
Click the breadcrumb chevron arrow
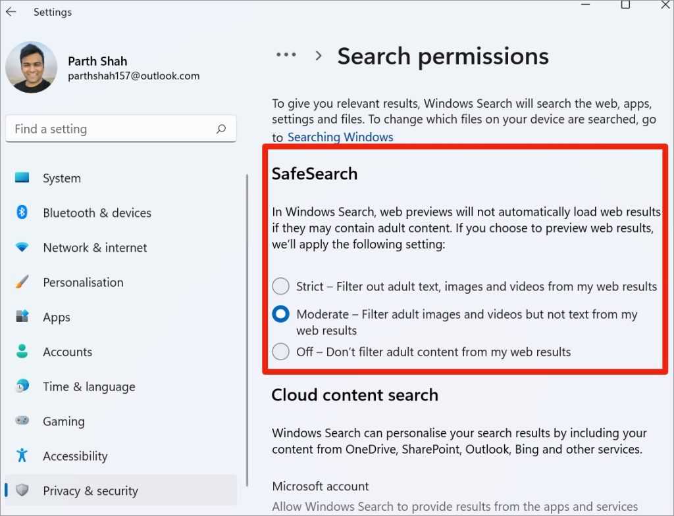pos(319,56)
